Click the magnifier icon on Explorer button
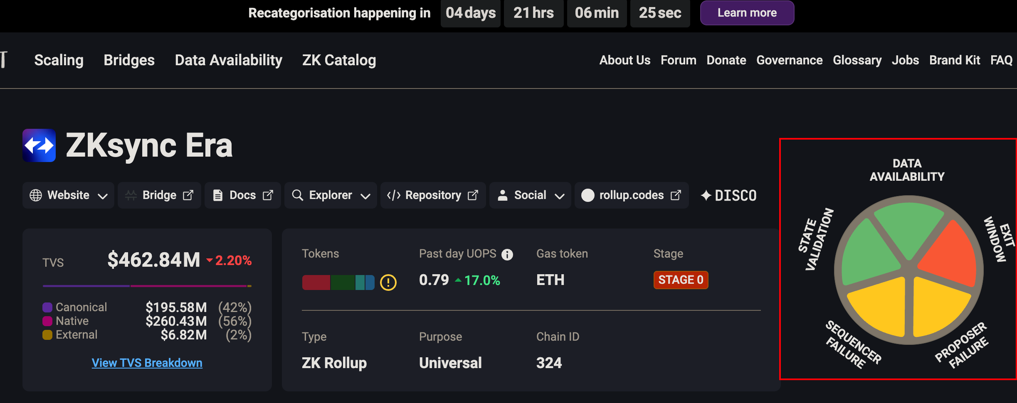 297,195
